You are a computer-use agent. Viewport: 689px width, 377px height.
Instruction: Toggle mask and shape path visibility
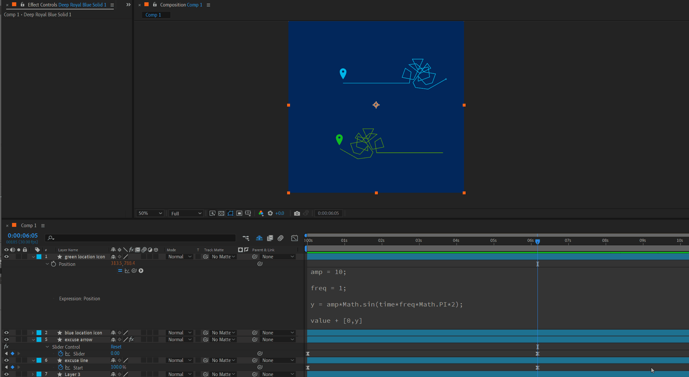tap(230, 213)
